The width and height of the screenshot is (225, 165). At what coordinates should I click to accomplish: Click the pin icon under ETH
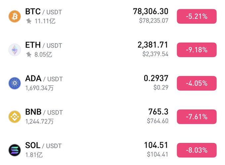tap(29, 55)
